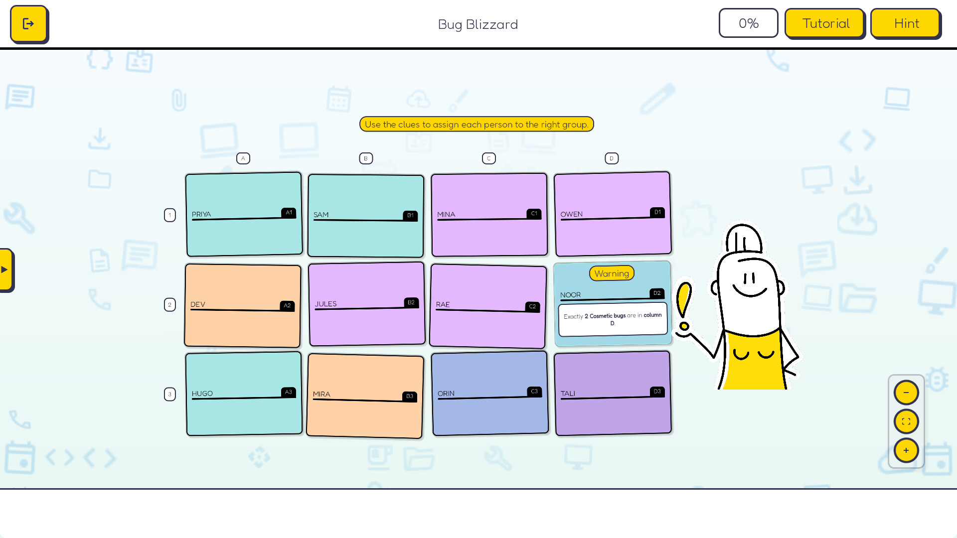Click the column header A marker
Image resolution: width=957 pixels, height=538 pixels.
243,158
